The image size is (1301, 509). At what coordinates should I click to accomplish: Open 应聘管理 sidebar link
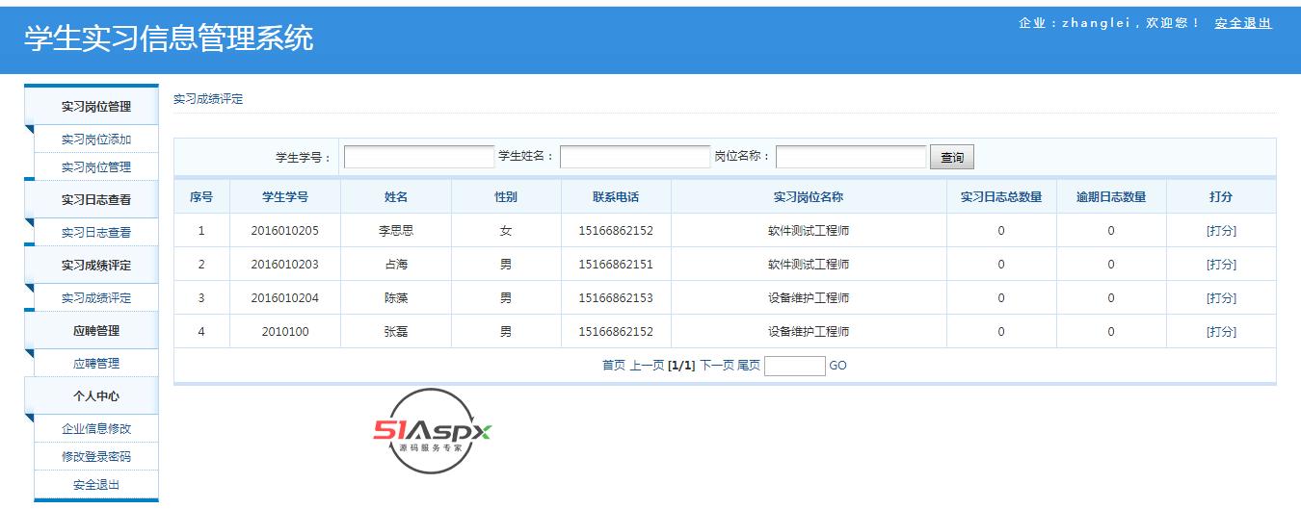96,364
